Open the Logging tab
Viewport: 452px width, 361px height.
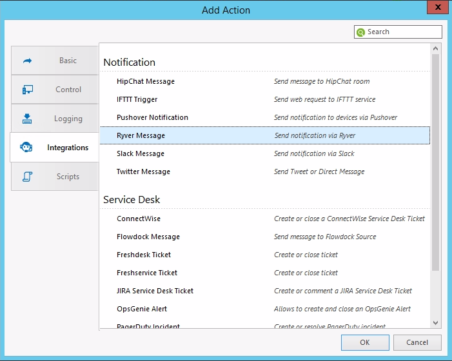point(55,119)
